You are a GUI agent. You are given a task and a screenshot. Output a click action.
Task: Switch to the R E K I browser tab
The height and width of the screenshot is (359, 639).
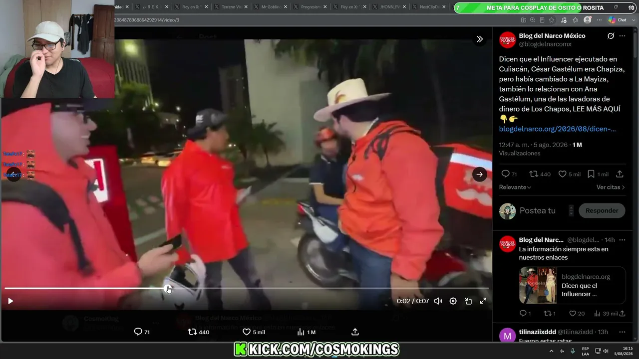(152, 7)
